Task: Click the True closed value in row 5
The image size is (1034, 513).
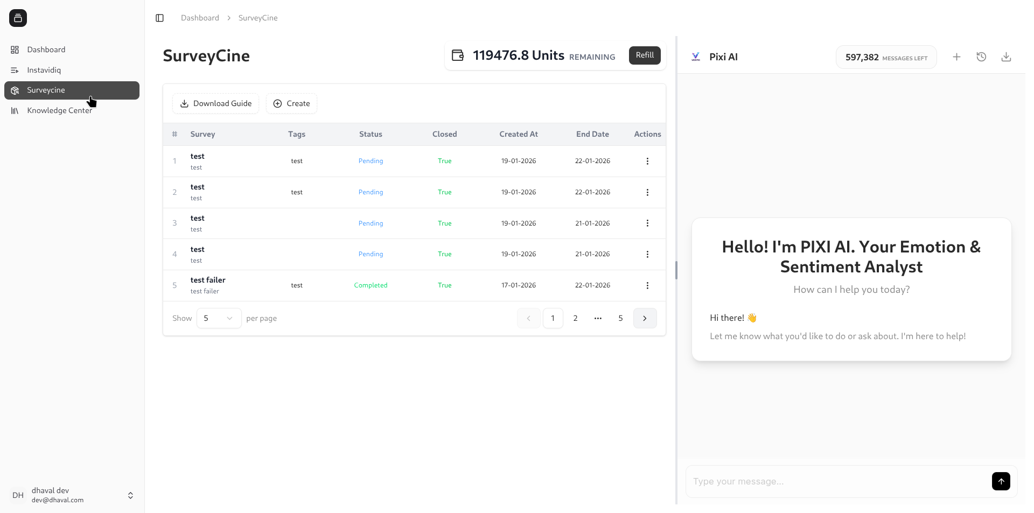Action: click(x=444, y=285)
